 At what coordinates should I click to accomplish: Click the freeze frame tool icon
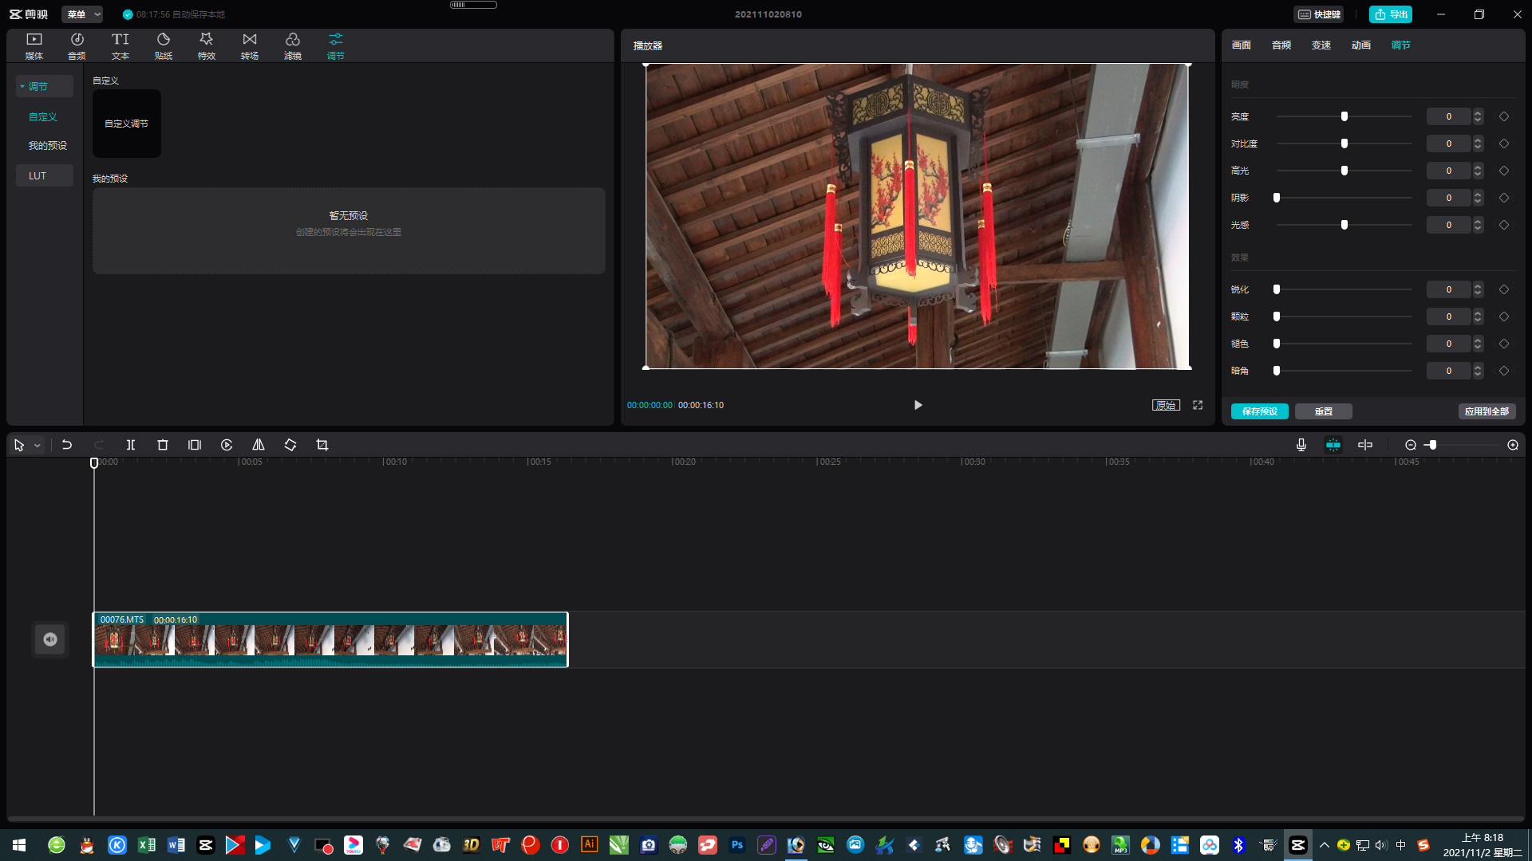click(195, 445)
